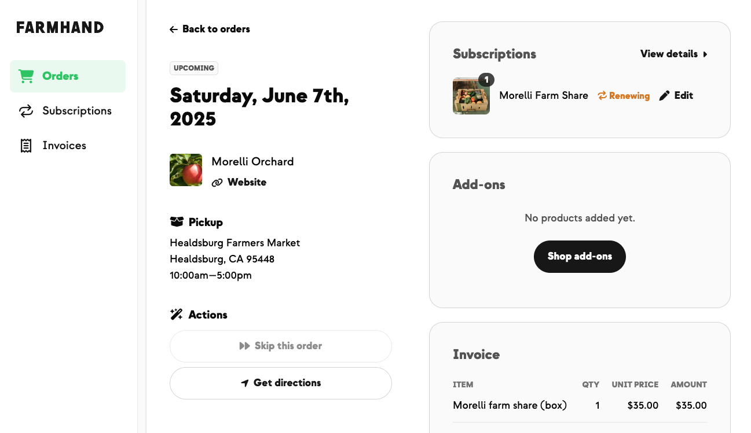
Task: Click the Subscriptions loop arrows icon
Action: [x=26, y=111]
